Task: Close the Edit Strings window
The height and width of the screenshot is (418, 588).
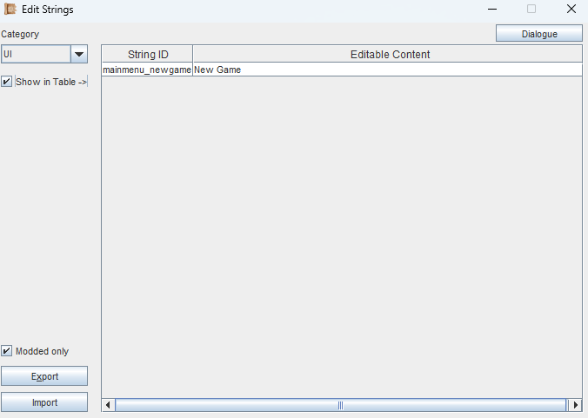Action: [x=571, y=10]
